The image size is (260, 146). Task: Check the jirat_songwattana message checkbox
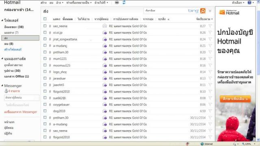pyautogui.click(x=45, y=39)
